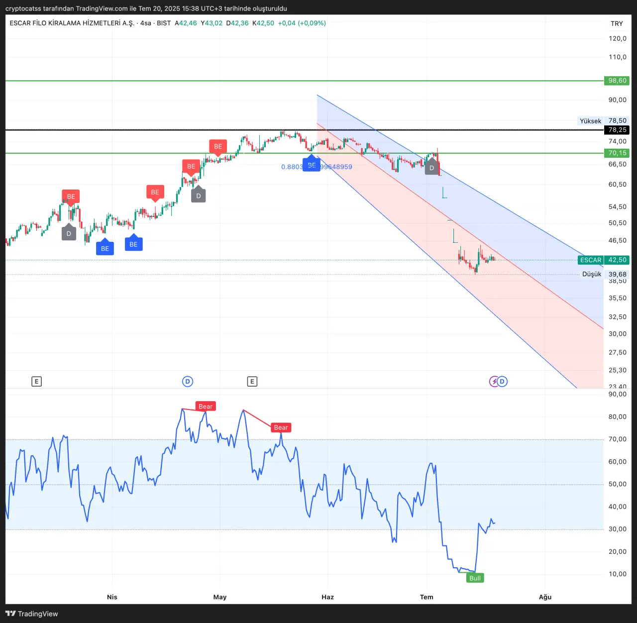Click the earnings E icon near May
The image size is (637, 623).
(x=252, y=382)
